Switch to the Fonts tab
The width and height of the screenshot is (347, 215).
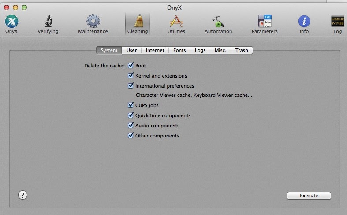point(179,50)
